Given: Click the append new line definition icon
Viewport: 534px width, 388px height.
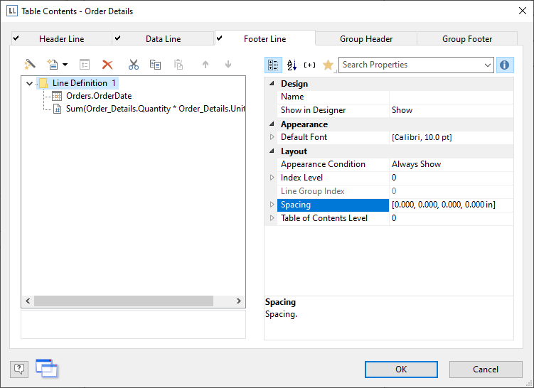Looking at the screenshot, I should coord(53,65).
